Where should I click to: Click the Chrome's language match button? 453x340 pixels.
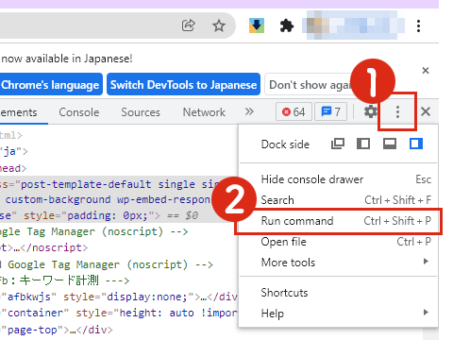tap(50, 84)
